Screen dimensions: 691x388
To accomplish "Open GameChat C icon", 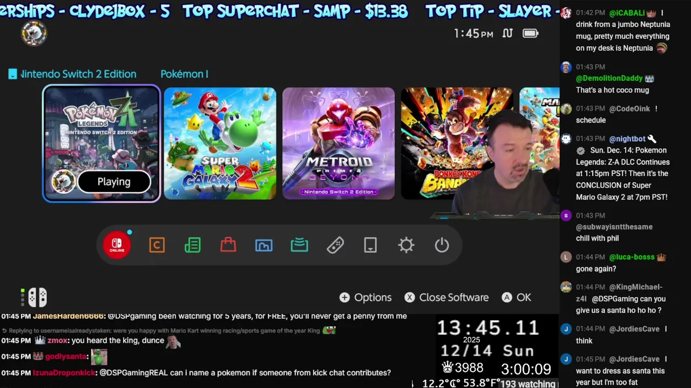I will tap(157, 245).
